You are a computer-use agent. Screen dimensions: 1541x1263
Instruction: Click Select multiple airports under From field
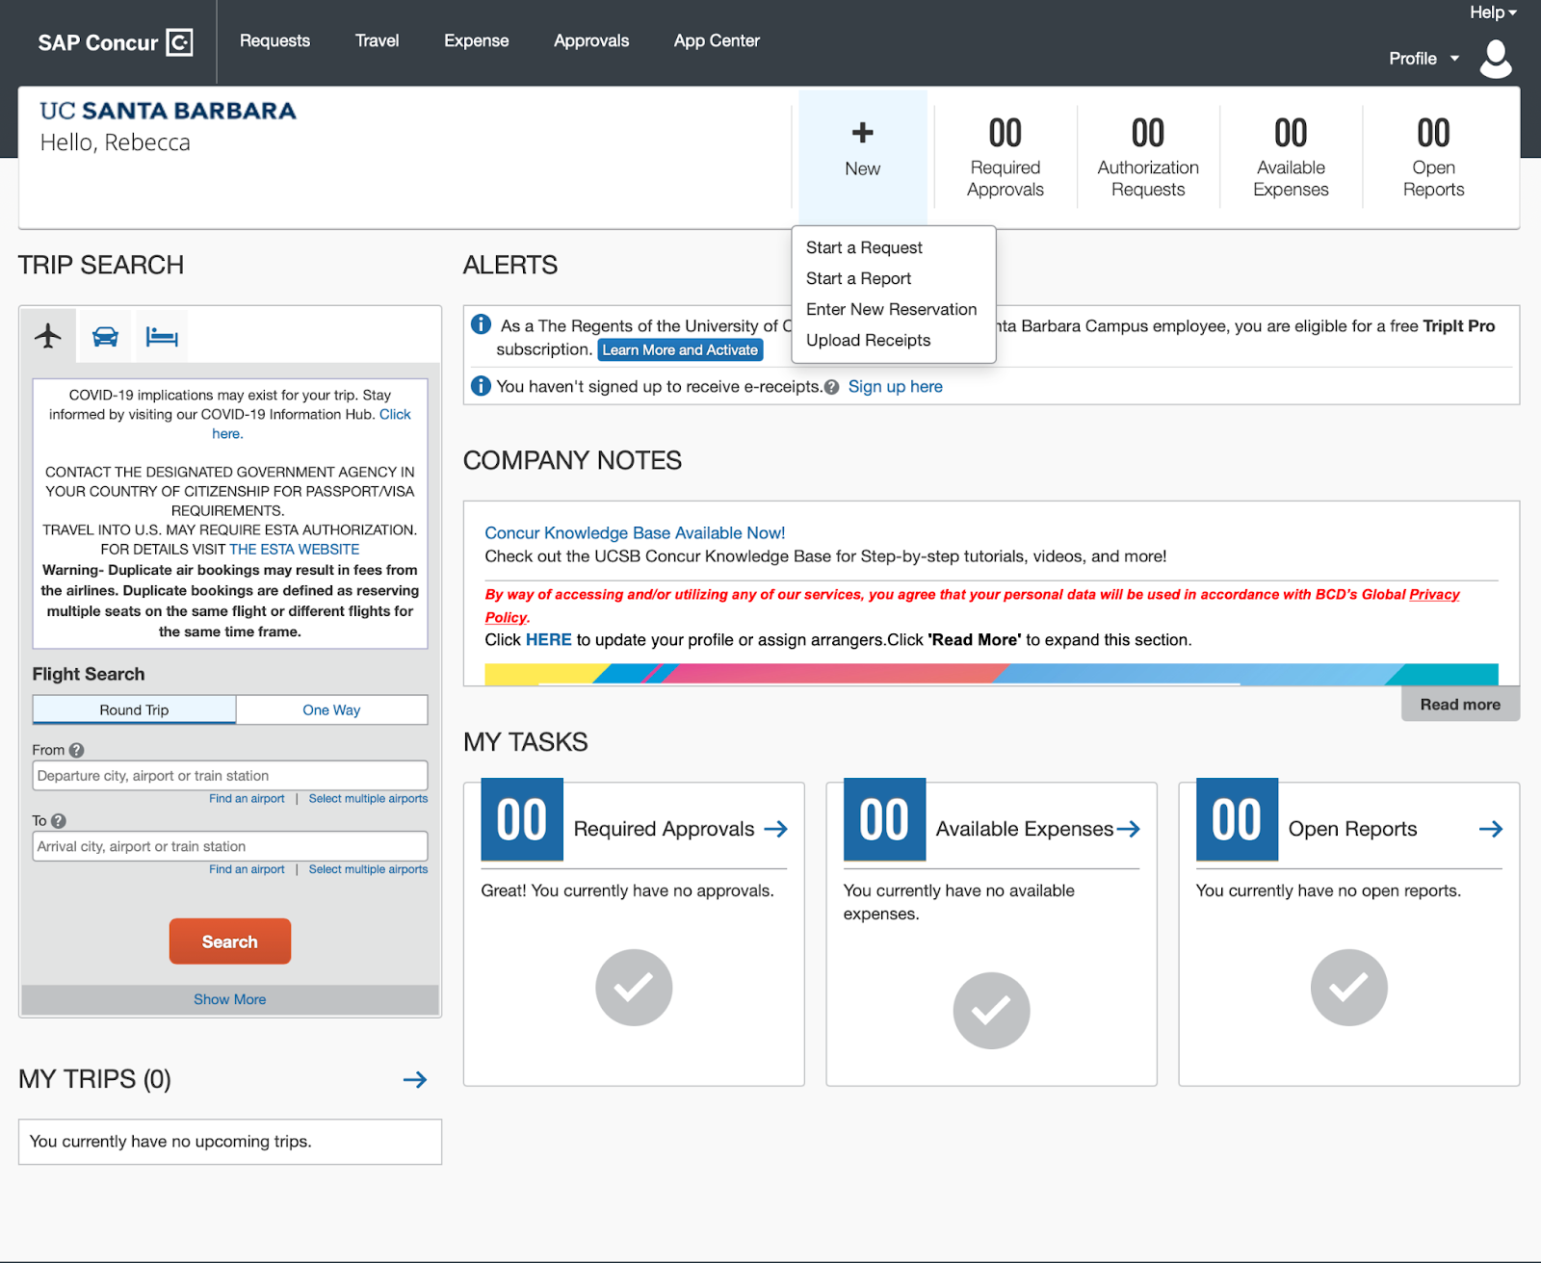pos(368,799)
